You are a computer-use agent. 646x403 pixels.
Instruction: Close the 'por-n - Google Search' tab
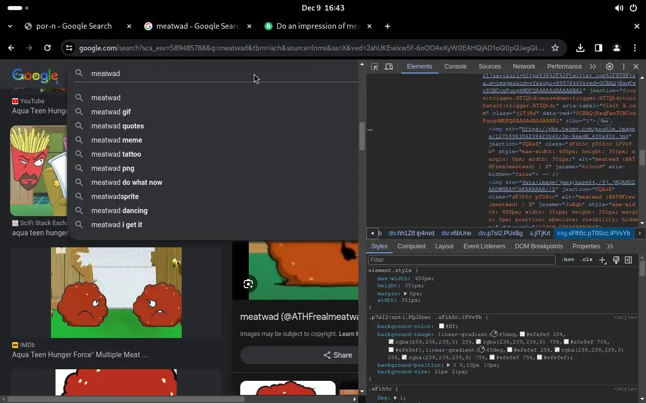pos(129,26)
